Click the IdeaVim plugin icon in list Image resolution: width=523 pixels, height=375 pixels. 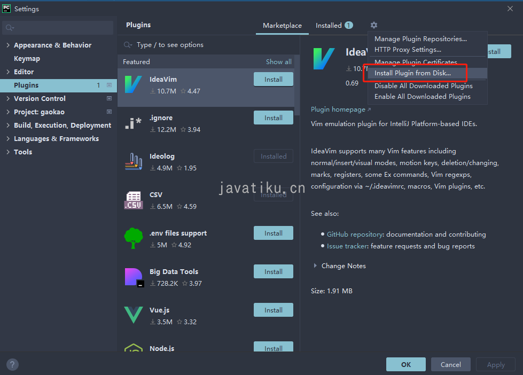pyautogui.click(x=133, y=84)
